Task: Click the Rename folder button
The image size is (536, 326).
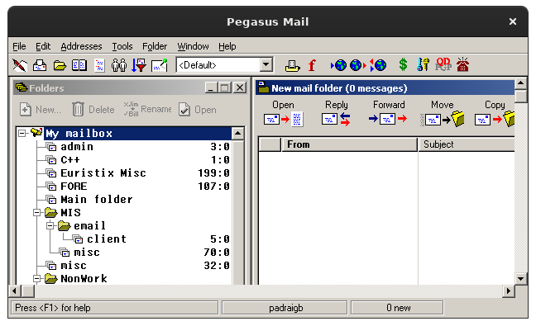Action: pyautogui.click(x=147, y=109)
